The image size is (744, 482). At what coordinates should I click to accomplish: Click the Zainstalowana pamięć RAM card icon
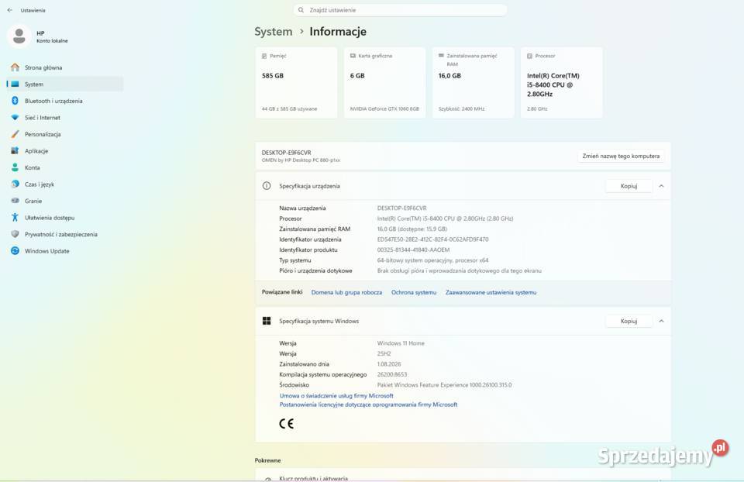pyautogui.click(x=441, y=56)
